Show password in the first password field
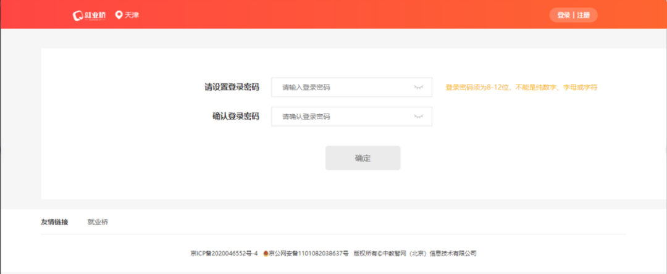667x274 pixels. [x=418, y=88]
